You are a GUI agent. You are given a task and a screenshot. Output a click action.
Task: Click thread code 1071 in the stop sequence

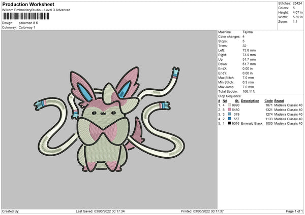tap(269, 105)
